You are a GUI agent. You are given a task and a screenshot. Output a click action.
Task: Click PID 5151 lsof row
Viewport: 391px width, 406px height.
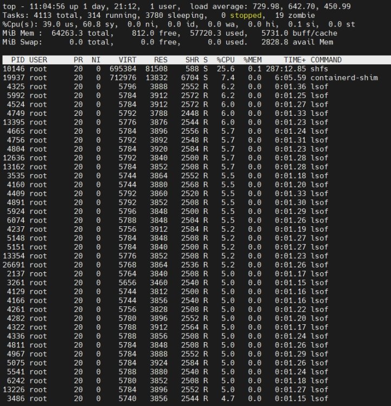coord(165,247)
